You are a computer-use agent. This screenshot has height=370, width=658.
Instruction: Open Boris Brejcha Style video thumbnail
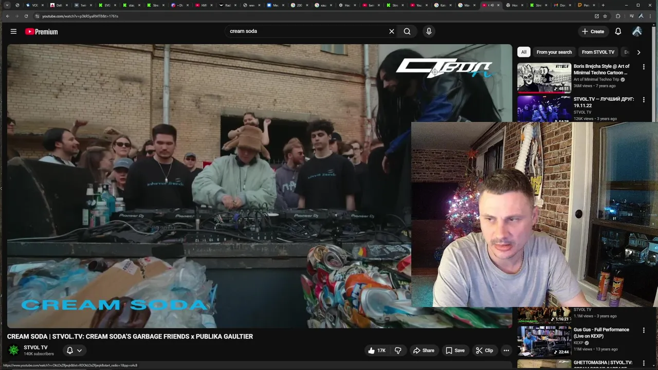(544, 77)
